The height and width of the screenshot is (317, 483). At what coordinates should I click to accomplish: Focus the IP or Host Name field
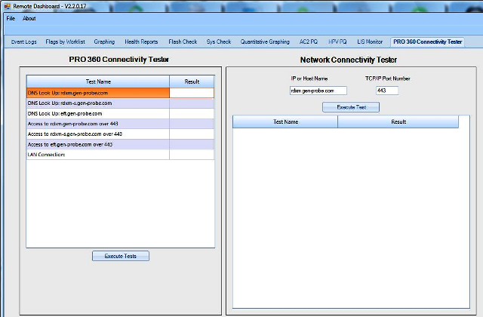pyautogui.click(x=318, y=91)
